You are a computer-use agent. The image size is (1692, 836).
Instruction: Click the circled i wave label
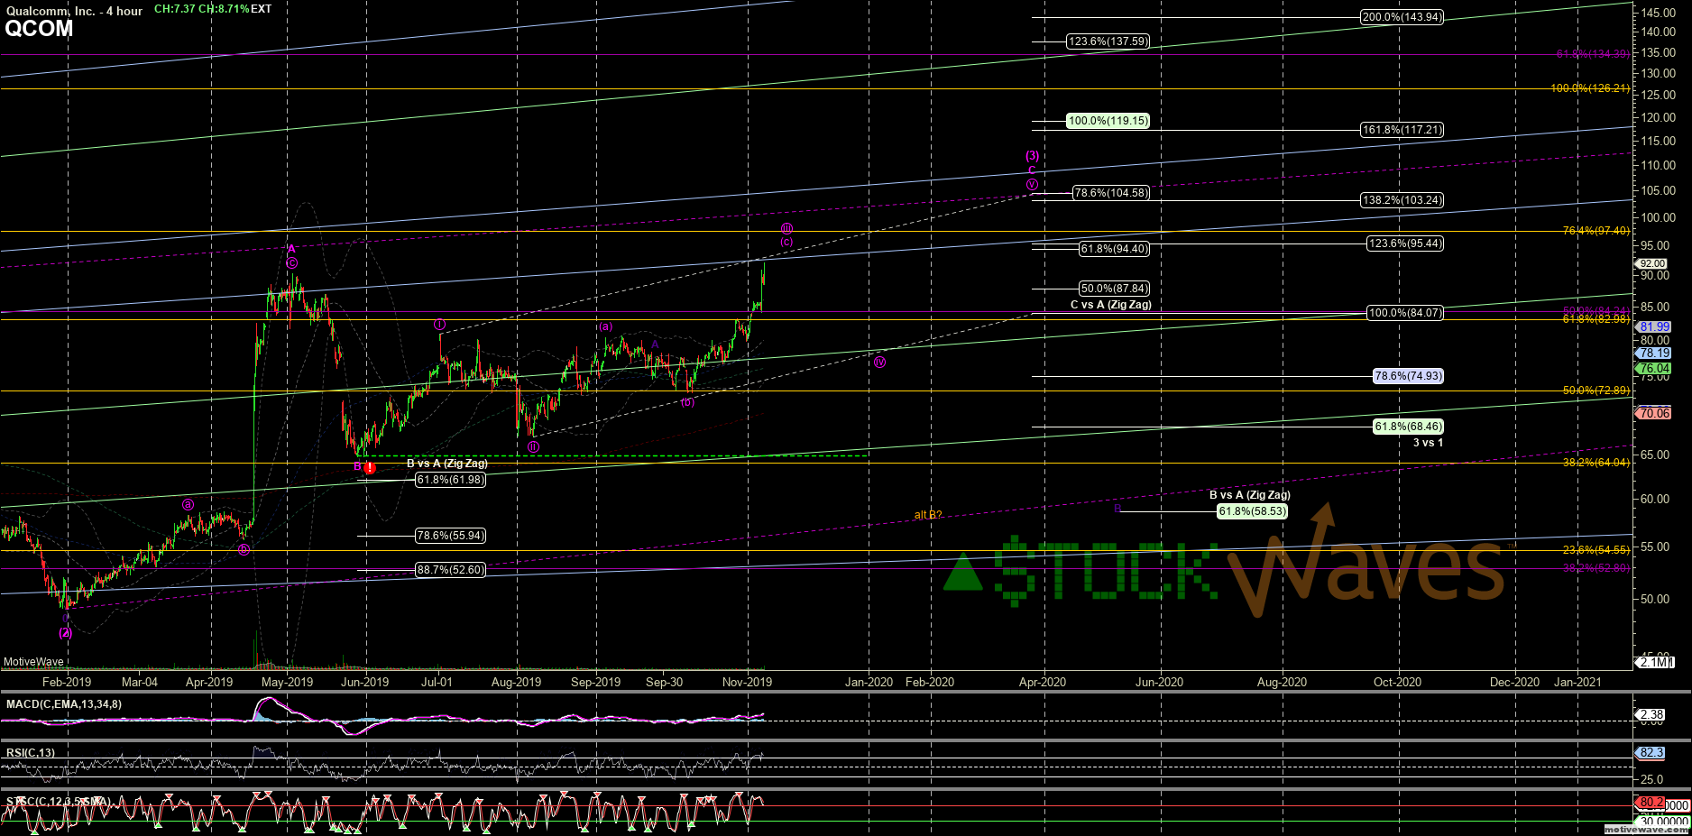tap(439, 324)
